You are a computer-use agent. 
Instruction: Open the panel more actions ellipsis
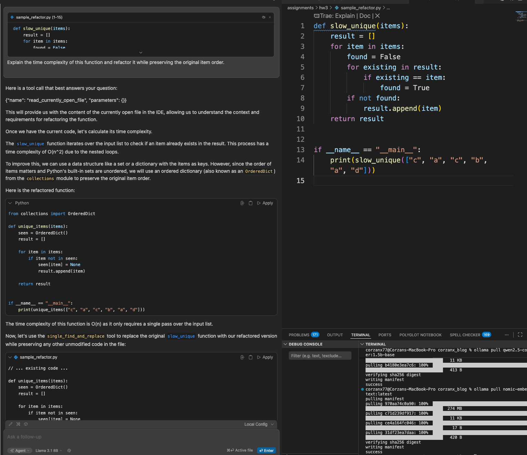click(x=507, y=335)
